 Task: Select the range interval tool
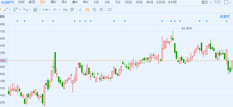click(45, 10)
